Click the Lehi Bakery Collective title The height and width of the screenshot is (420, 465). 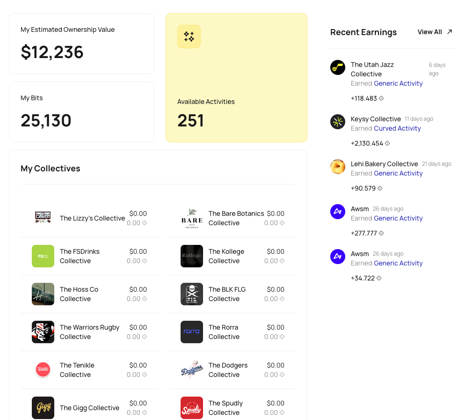(x=385, y=164)
